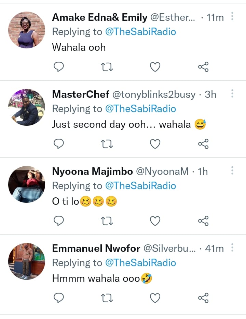The width and height of the screenshot is (246, 319).
Task: Retweet MasterChef's "Just second day" tweet
Action: (x=107, y=144)
